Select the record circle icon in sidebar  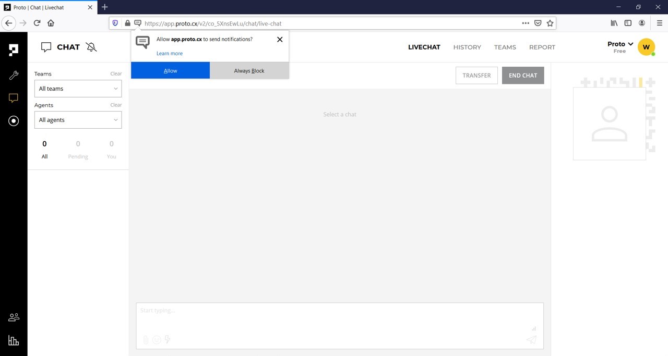click(x=14, y=121)
